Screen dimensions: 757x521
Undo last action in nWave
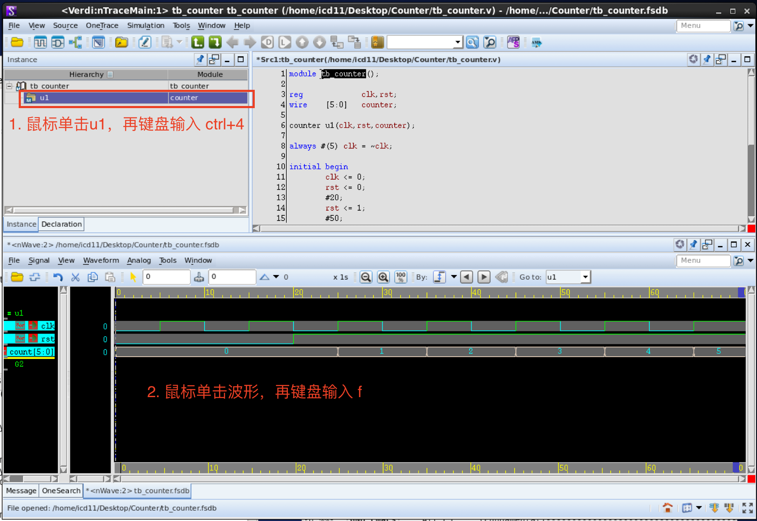(58, 277)
